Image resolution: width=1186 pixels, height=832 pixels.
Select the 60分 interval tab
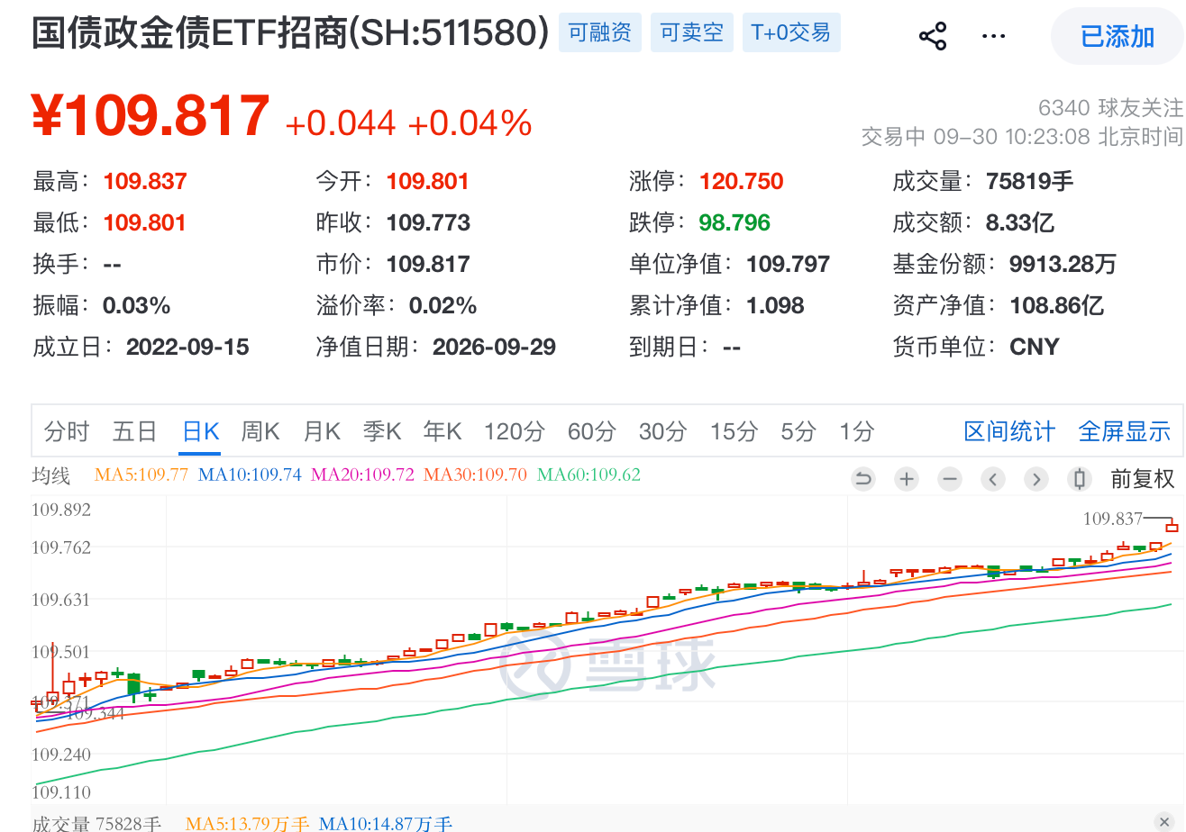coord(592,432)
